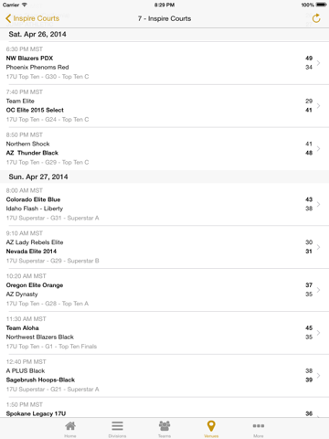Image resolution: width=329 pixels, height=439 pixels.
Task: Tap AZ Thunder Black team name
Action: point(32,153)
